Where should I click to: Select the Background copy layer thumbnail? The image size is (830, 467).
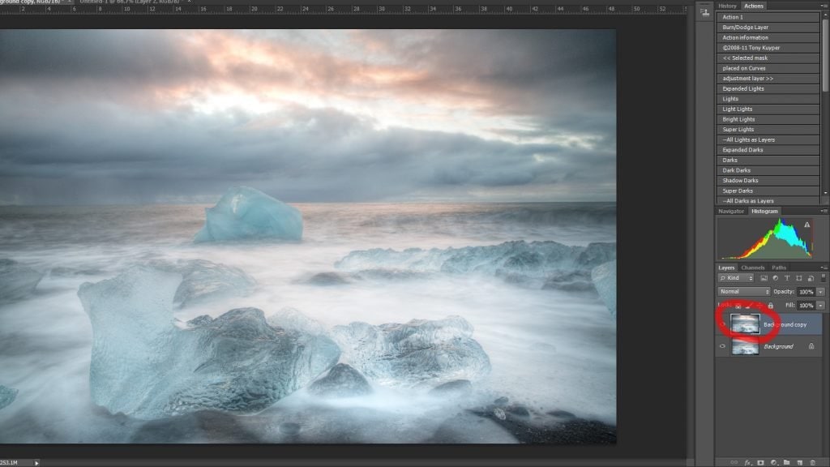[x=745, y=324]
